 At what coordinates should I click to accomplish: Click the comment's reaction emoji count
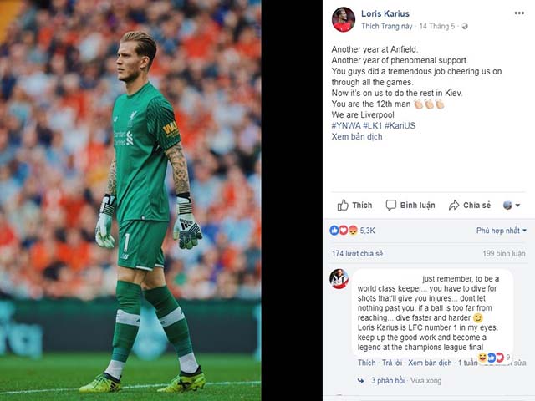(494, 358)
